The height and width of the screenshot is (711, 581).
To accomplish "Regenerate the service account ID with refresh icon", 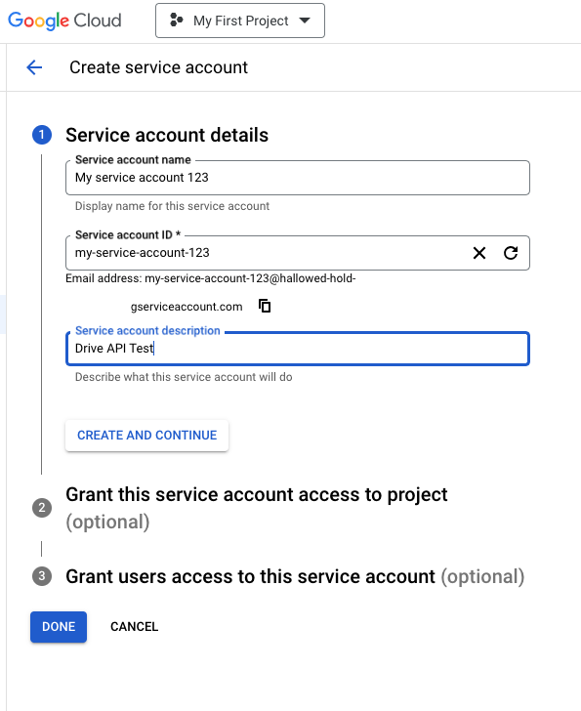I will [x=511, y=253].
